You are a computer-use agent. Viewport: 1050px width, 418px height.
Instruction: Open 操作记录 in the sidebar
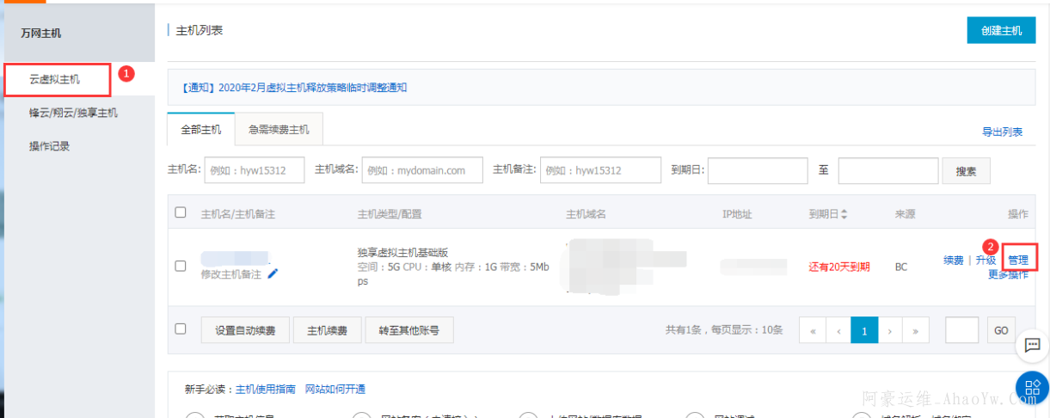tap(50, 146)
